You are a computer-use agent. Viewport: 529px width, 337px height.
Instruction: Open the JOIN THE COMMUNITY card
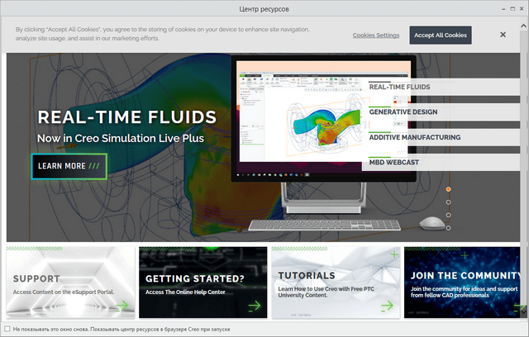(x=462, y=282)
